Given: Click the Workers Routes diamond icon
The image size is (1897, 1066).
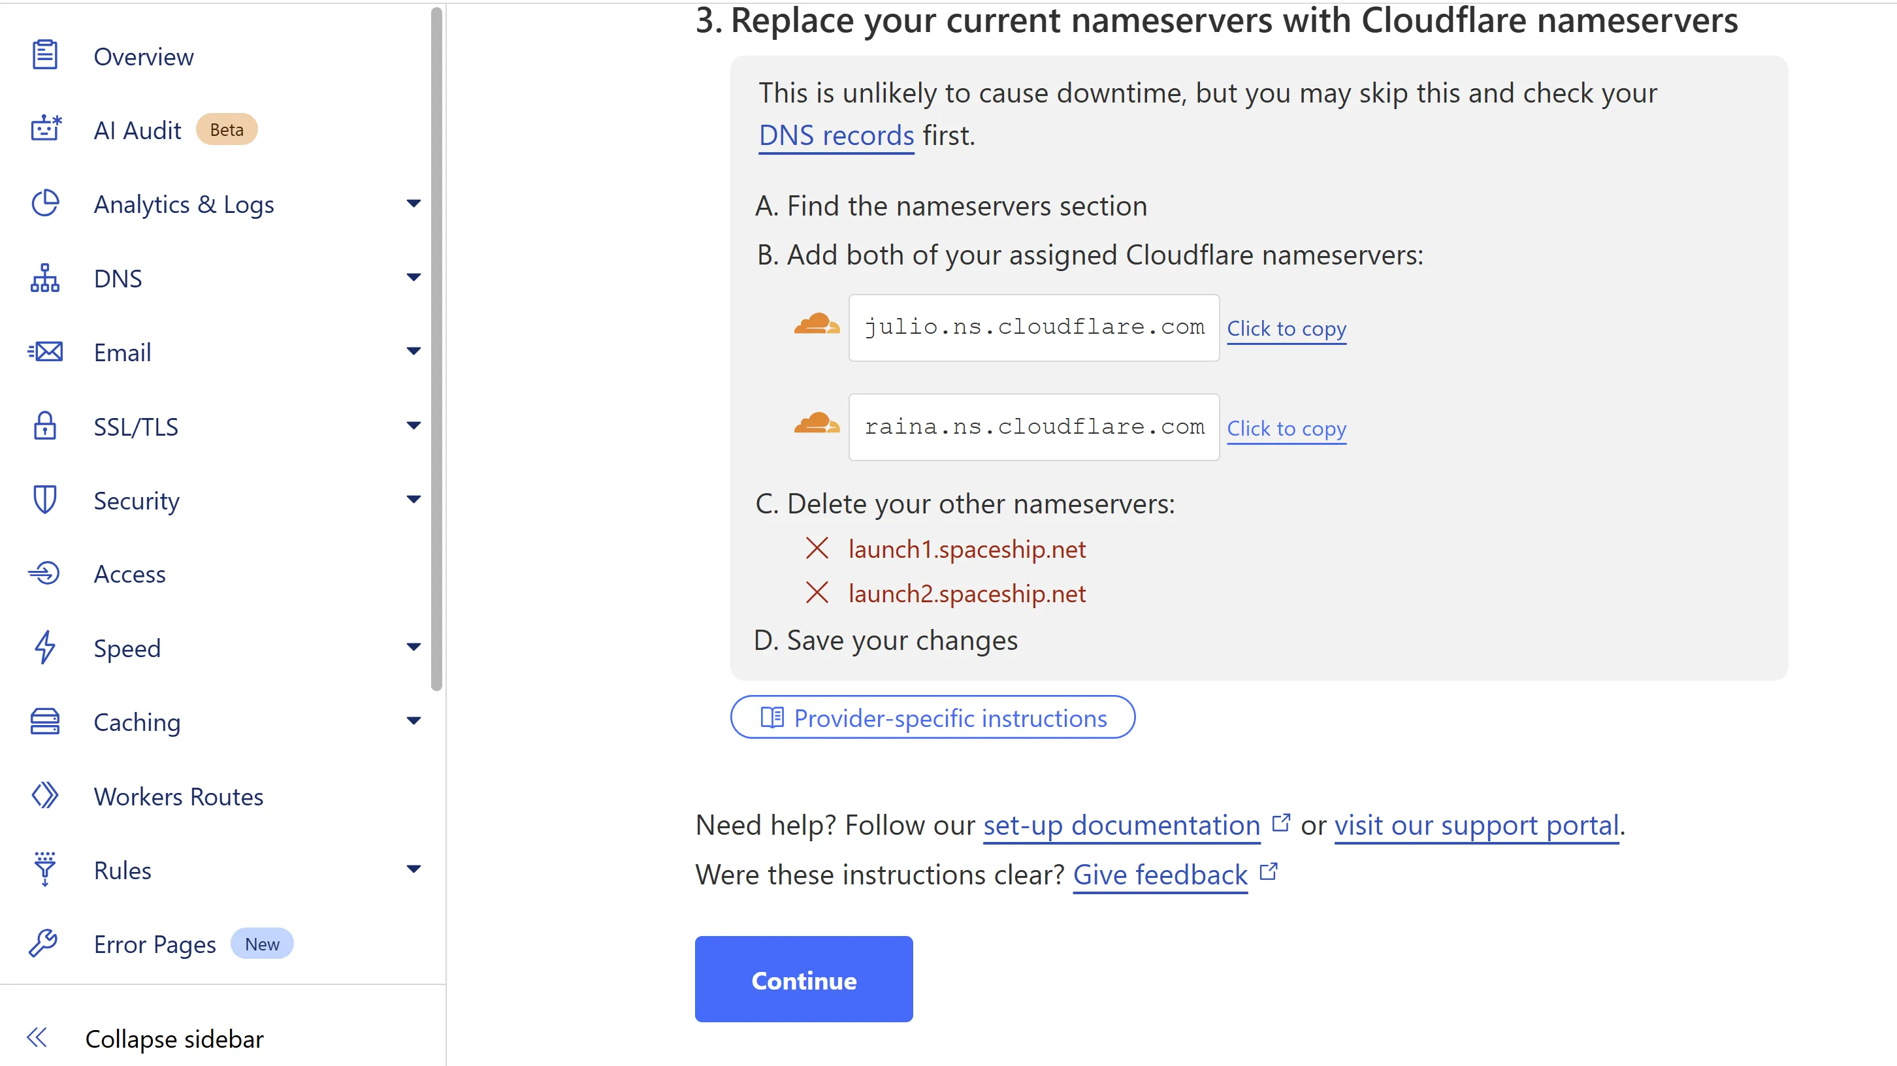Looking at the screenshot, I should 45,796.
